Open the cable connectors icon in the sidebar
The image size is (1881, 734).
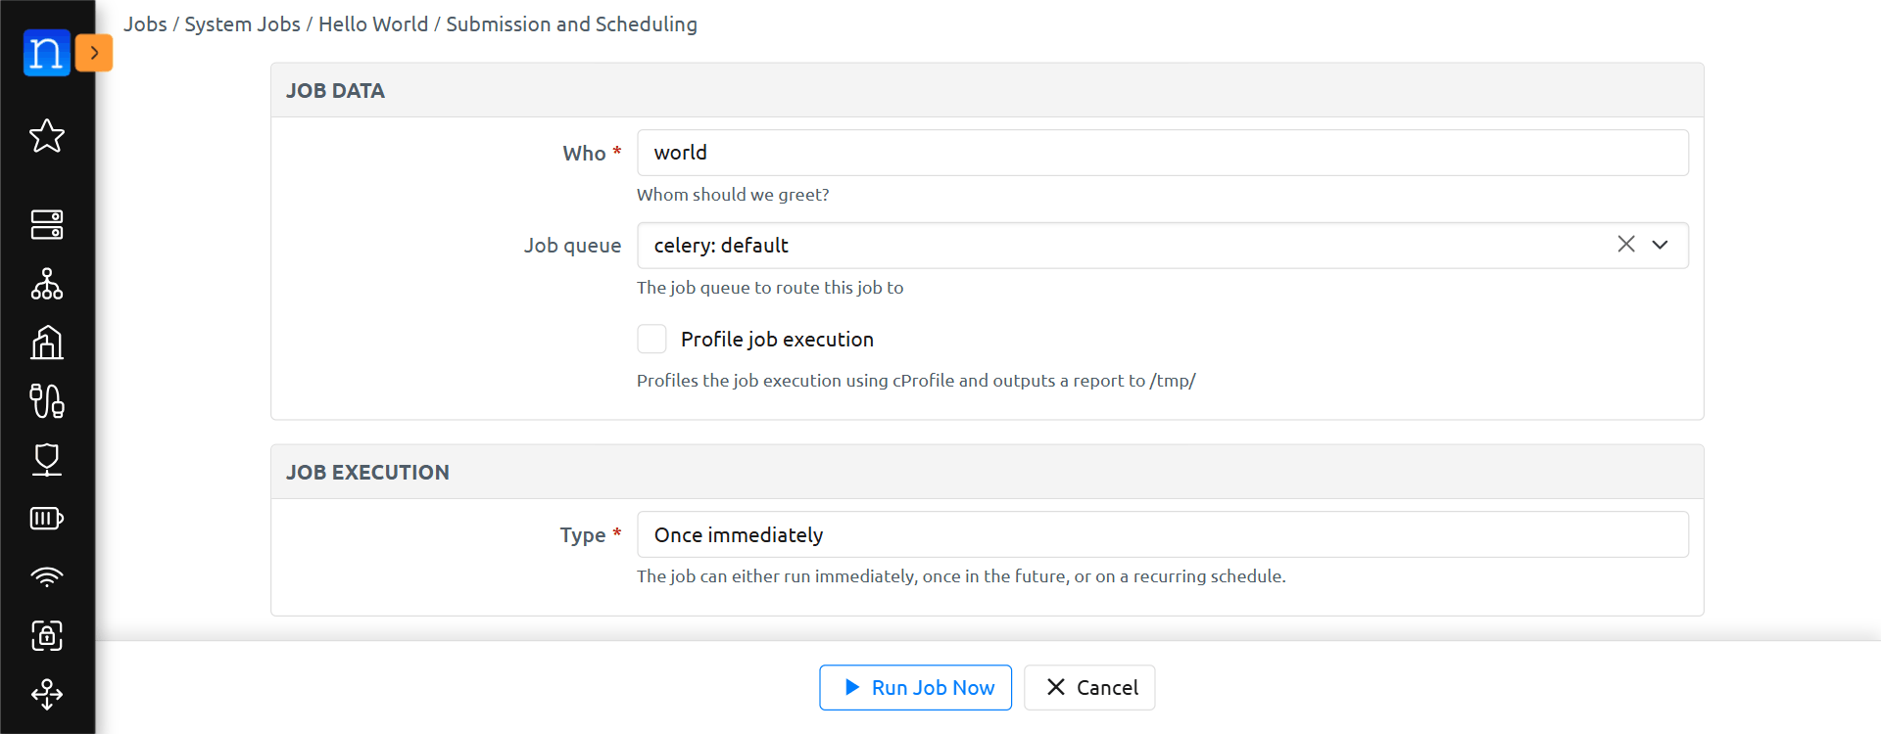[46, 401]
